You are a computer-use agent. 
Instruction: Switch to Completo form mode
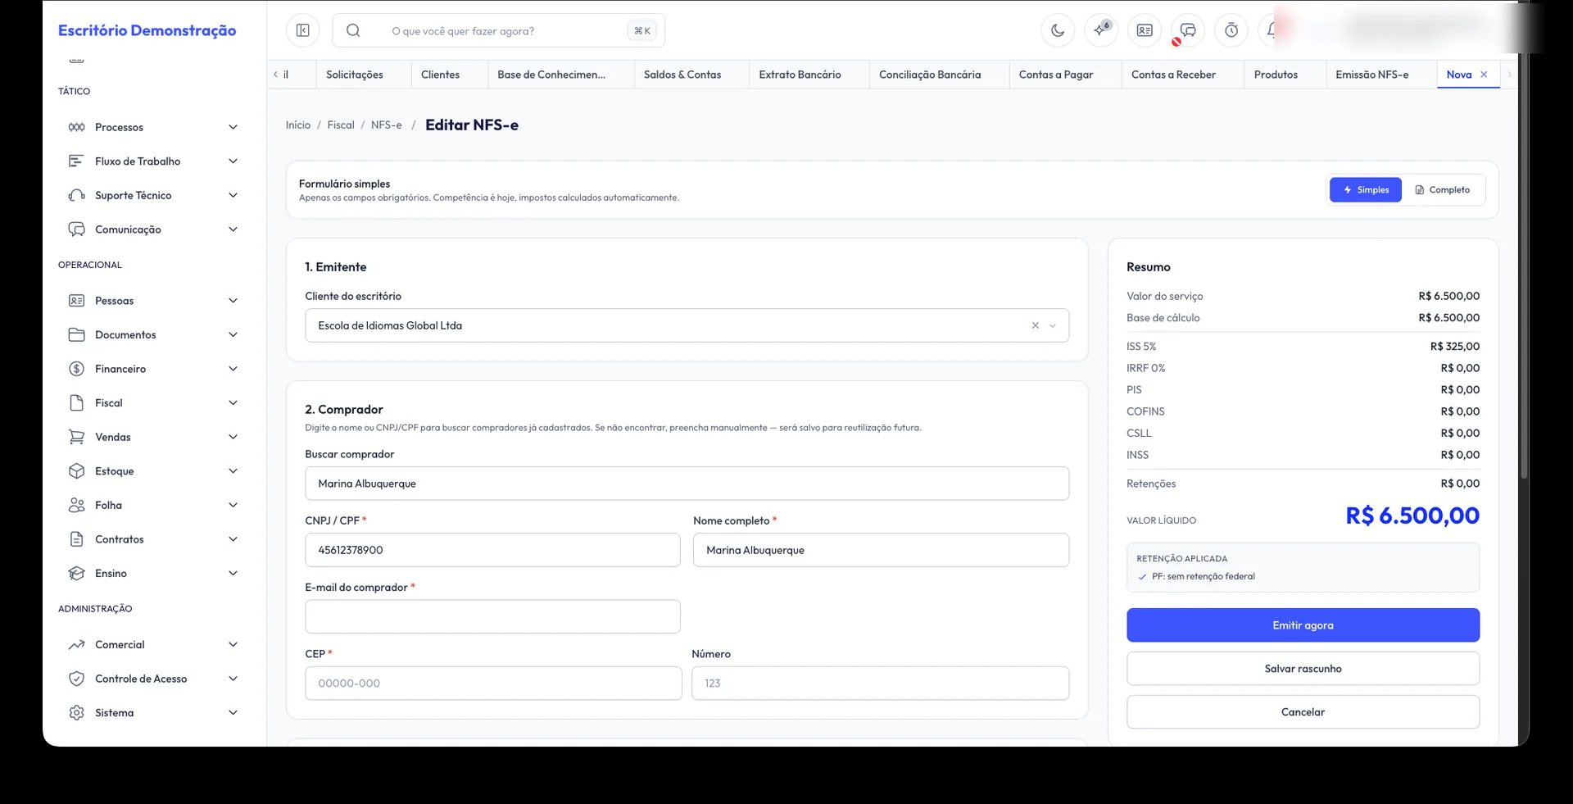pyautogui.click(x=1442, y=190)
